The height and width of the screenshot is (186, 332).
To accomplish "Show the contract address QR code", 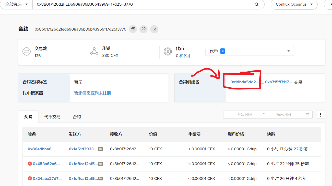I will tap(144, 29).
